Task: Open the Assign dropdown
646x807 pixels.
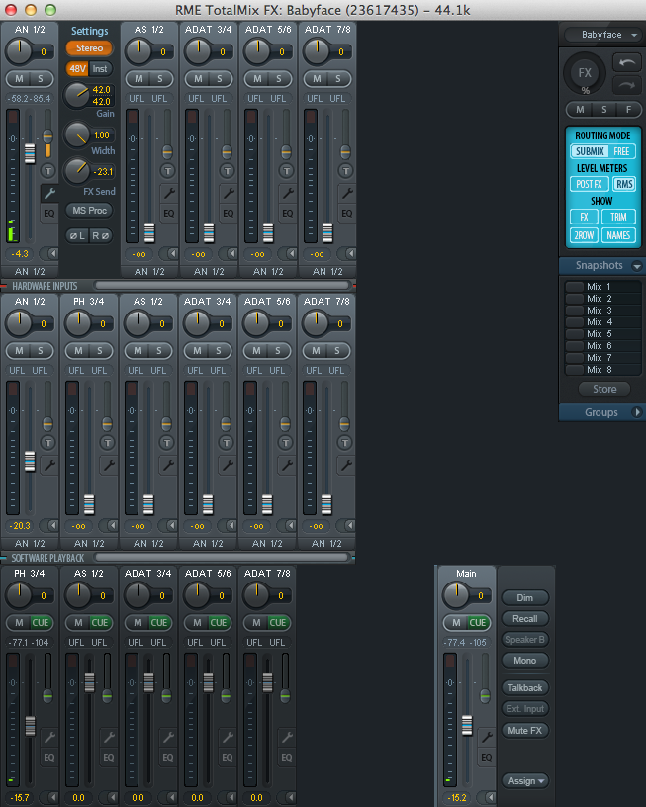Action: 525,780
